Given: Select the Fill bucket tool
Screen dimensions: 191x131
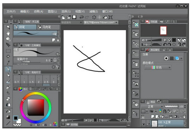Looking at the screenshot, I should 8,111.
